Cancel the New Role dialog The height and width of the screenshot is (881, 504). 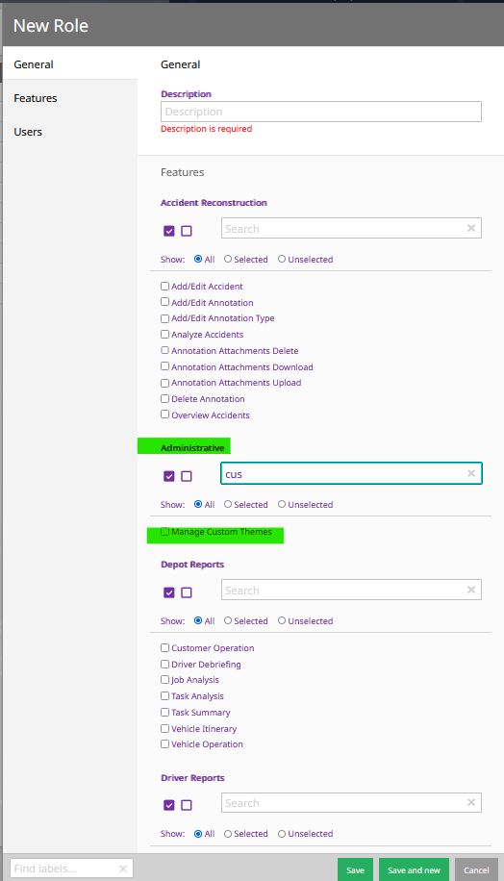tap(476, 869)
